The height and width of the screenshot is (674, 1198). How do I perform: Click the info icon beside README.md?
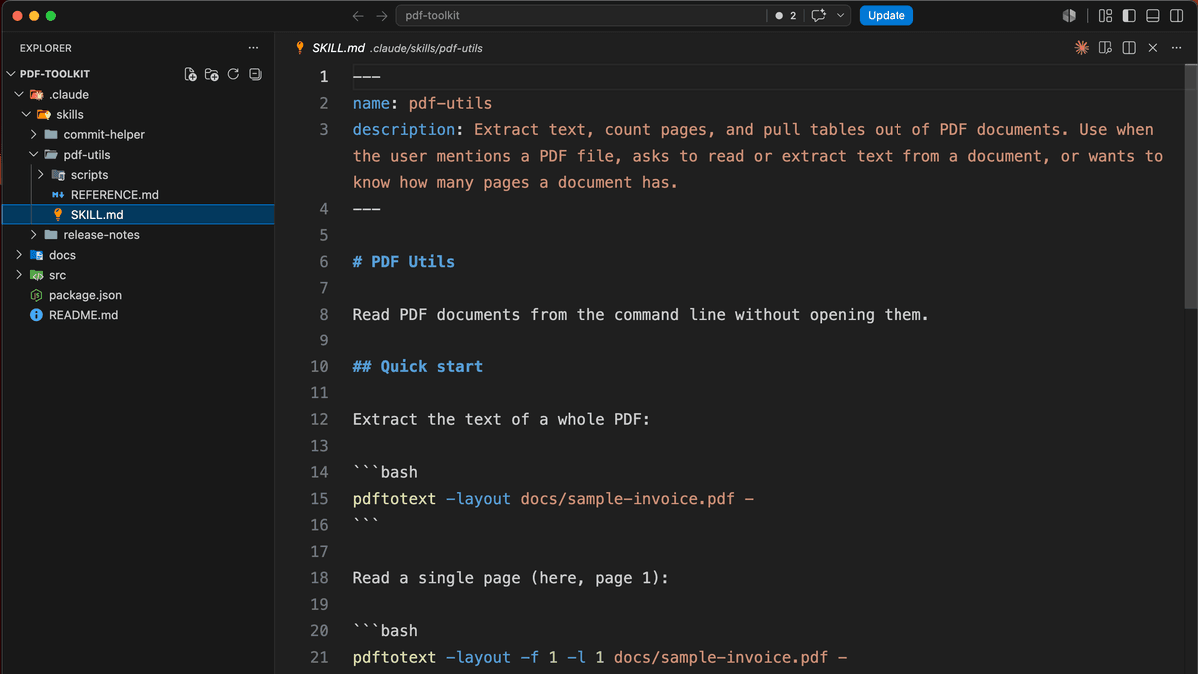pyautogui.click(x=36, y=315)
